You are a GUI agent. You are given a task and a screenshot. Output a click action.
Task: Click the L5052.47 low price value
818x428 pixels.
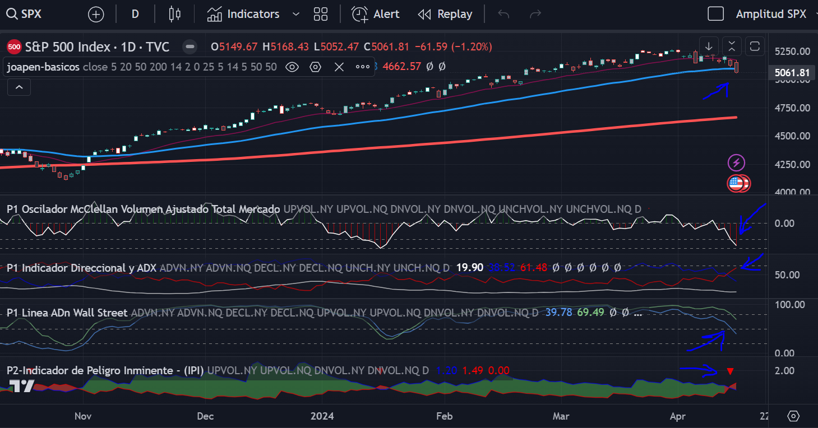[x=336, y=46]
